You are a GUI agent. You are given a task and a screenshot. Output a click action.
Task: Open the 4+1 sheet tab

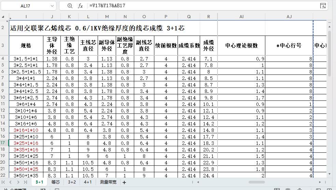[x=88, y=182]
